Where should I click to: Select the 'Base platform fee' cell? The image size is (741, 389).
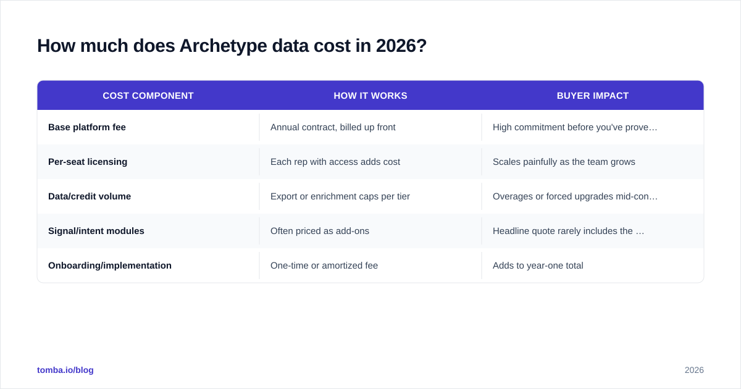pyautogui.click(x=148, y=127)
